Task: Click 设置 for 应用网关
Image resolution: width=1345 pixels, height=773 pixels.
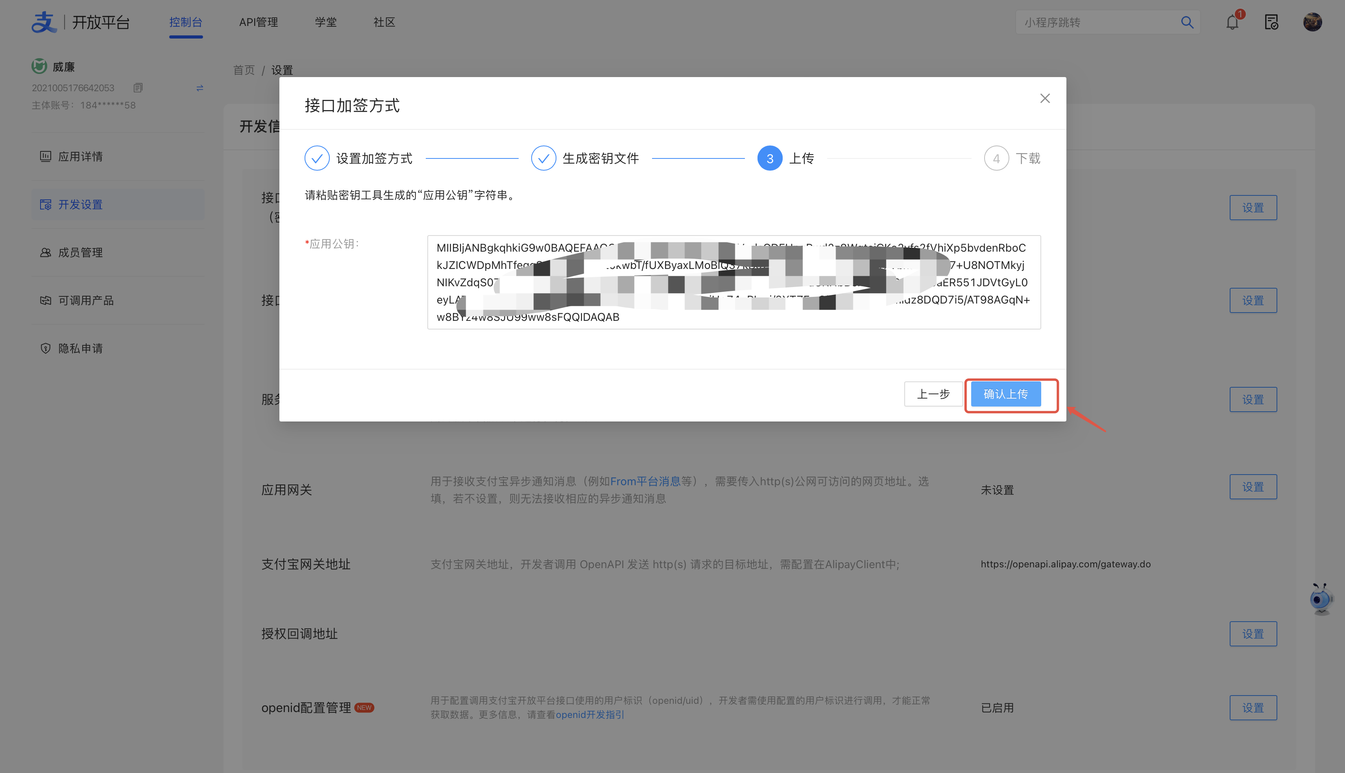Action: click(x=1253, y=487)
